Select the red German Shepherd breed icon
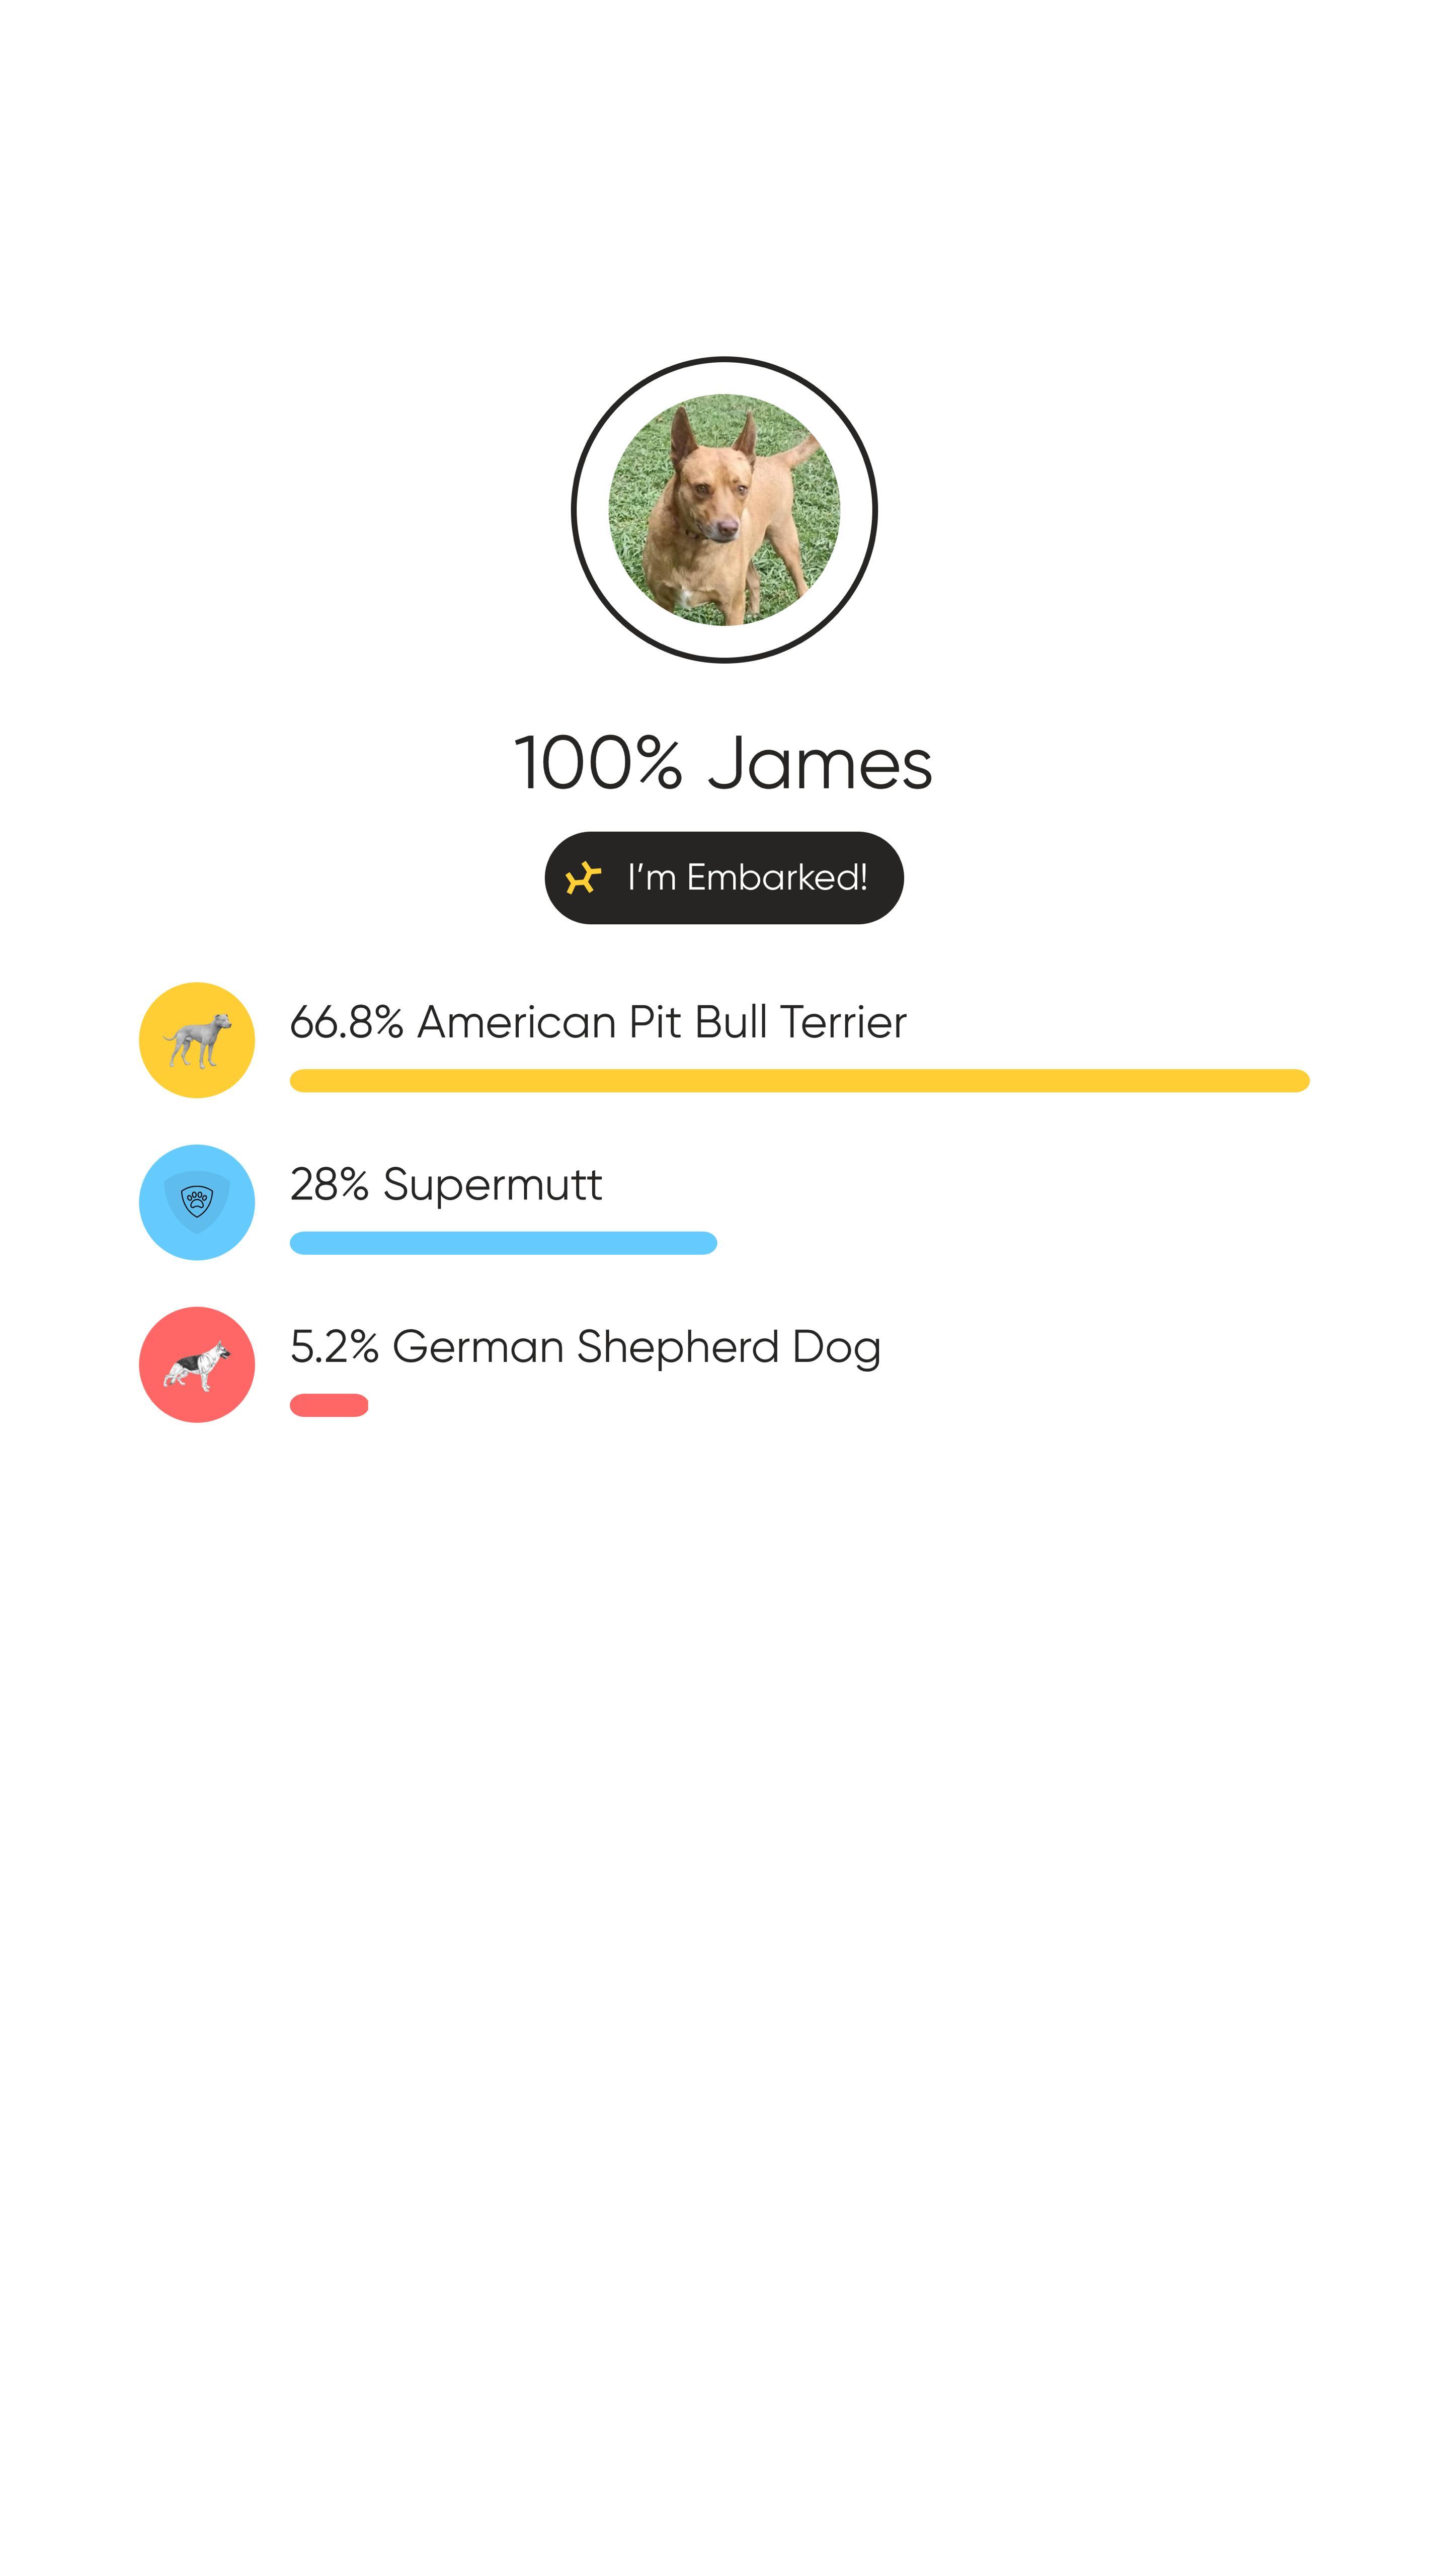Screen dimensions: 1449x2576 point(197,1364)
